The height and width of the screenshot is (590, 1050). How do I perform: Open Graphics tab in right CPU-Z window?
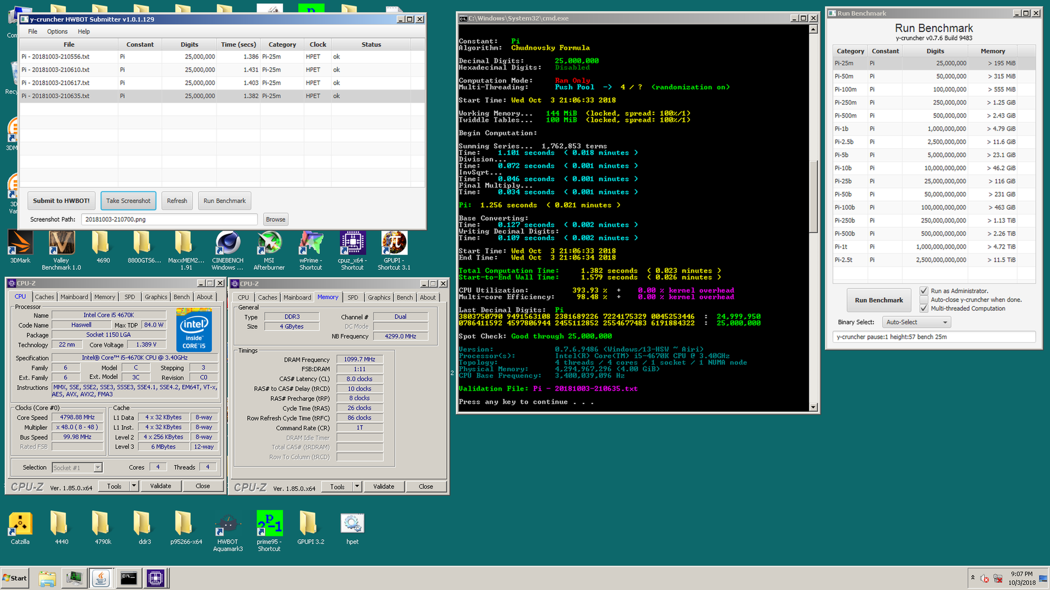(379, 298)
